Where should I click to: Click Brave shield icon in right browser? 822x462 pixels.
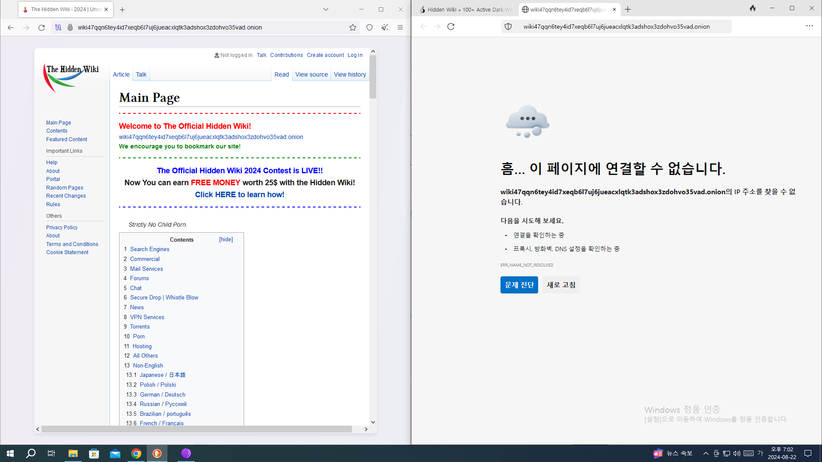click(508, 27)
